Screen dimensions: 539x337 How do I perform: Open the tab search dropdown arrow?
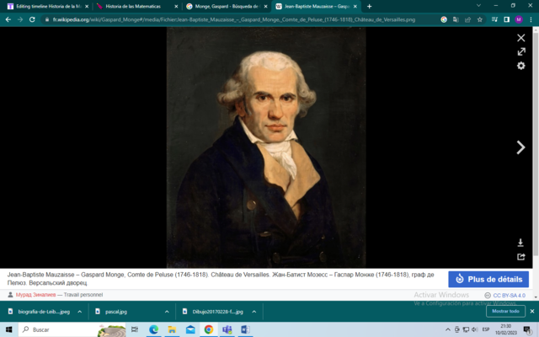click(x=478, y=6)
